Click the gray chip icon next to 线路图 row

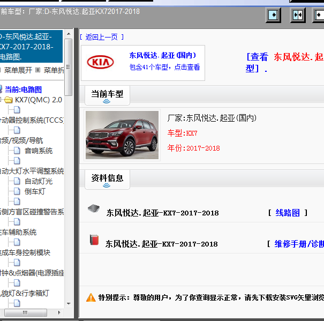pyautogui.click(x=94, y=208)
